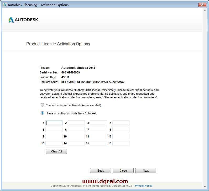Click activation code field 8

(121, 130)
